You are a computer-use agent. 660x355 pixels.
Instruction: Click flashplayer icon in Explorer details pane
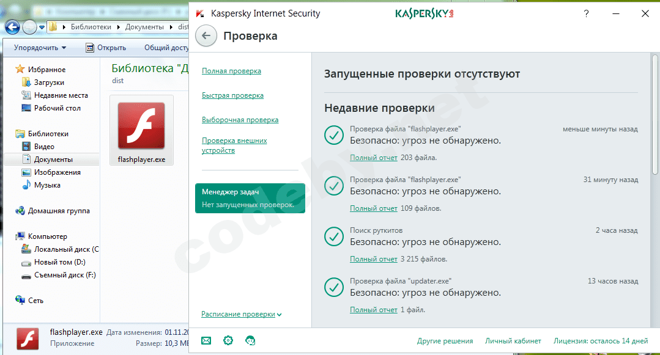pos(27,338)
